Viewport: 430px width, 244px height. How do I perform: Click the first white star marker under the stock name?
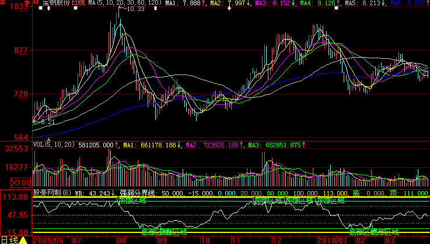[x=40, y=9]
